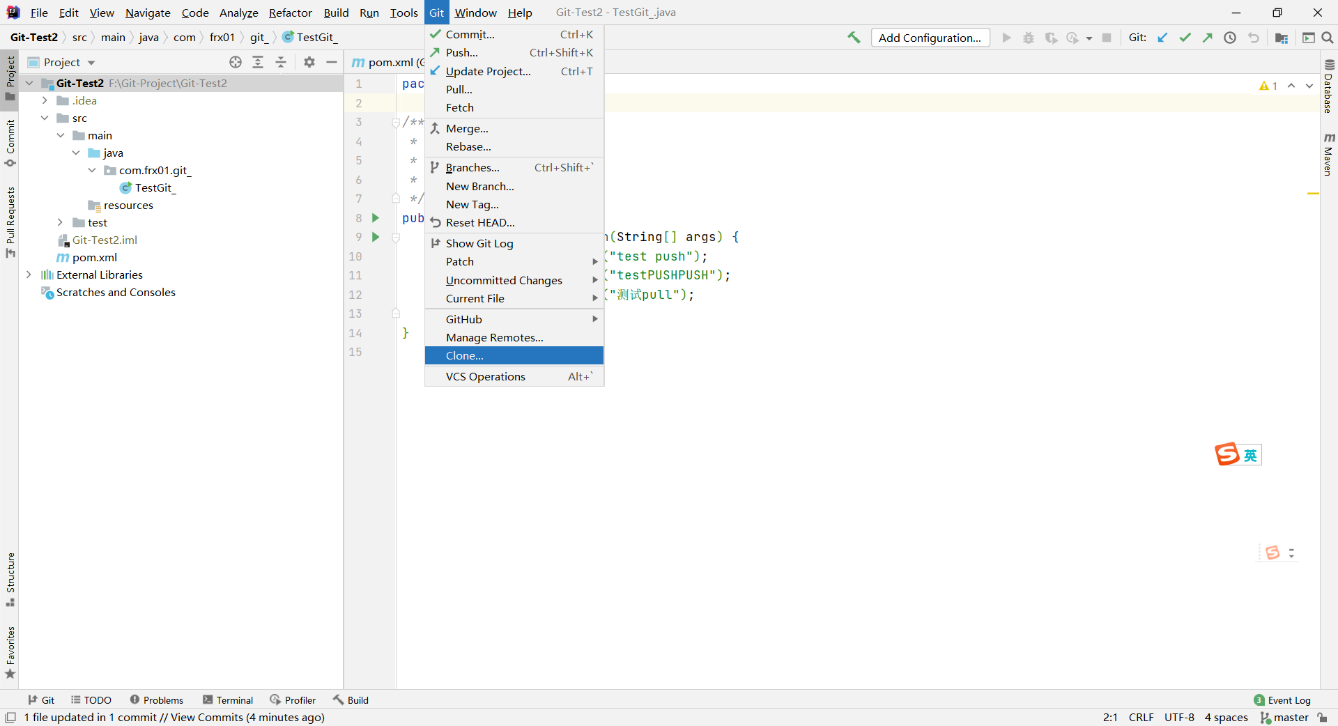Open the Terminal tool window tab
Screen dimensions: 1338x726
(228, 700)
